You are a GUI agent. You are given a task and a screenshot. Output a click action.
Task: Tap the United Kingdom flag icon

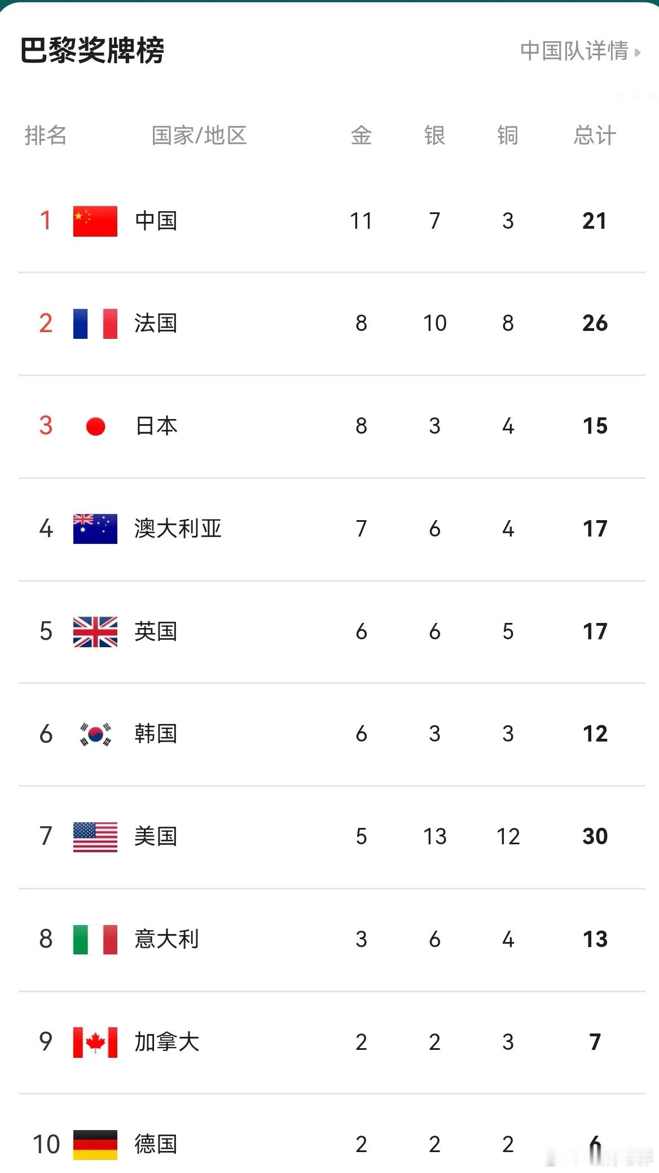(x=95, y=631)
